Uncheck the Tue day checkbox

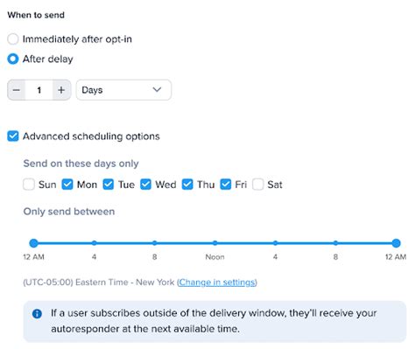pos(109,185)
